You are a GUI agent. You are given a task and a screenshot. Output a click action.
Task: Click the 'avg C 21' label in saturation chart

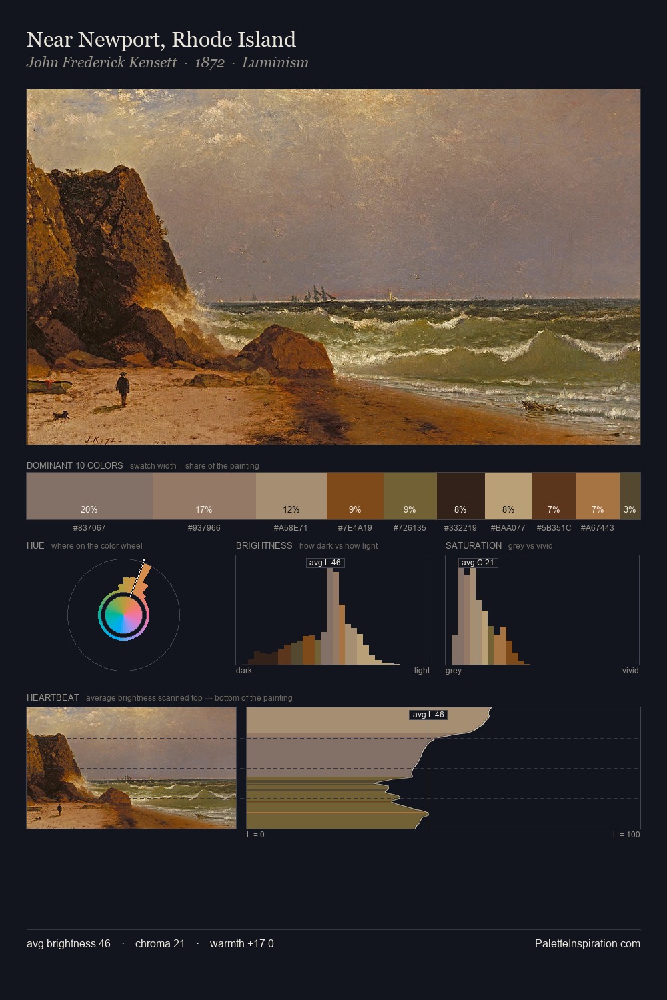coord(478,563)
